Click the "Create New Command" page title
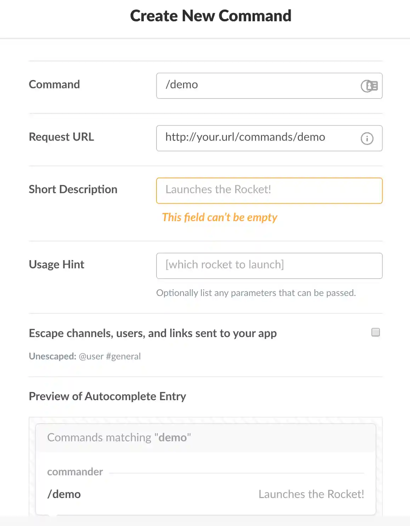The height and width of the screenshot is (526, 410). [211, 16]
